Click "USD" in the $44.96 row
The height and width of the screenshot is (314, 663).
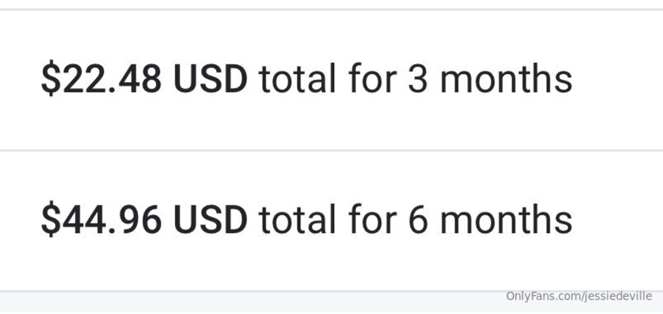tap(211, 221)
